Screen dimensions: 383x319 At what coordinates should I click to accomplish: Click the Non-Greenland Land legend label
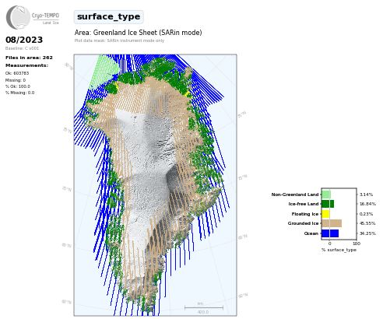pyautogui.click(x=295, y=195)
